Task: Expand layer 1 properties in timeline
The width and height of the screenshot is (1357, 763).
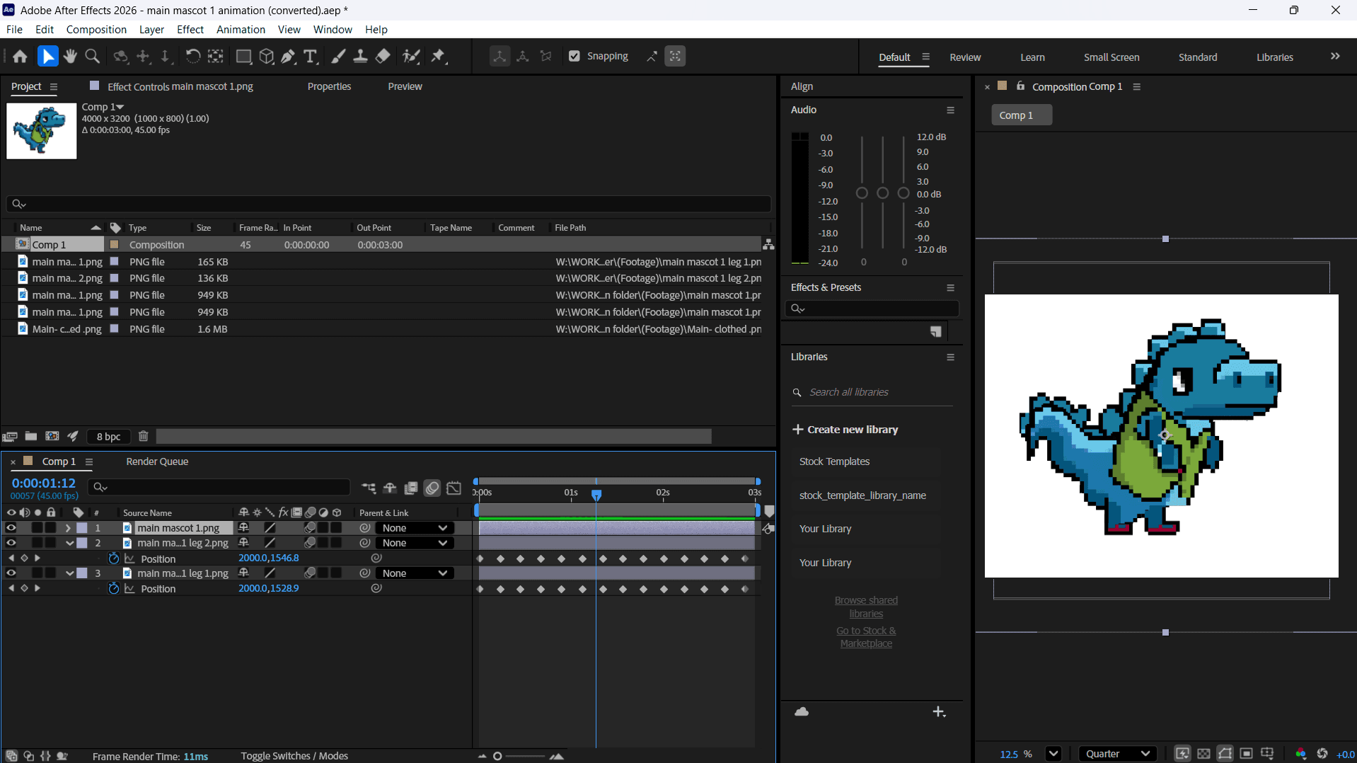Action: point(68,528)
